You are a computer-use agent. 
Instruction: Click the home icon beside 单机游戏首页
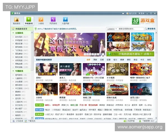tap(13, 29)
